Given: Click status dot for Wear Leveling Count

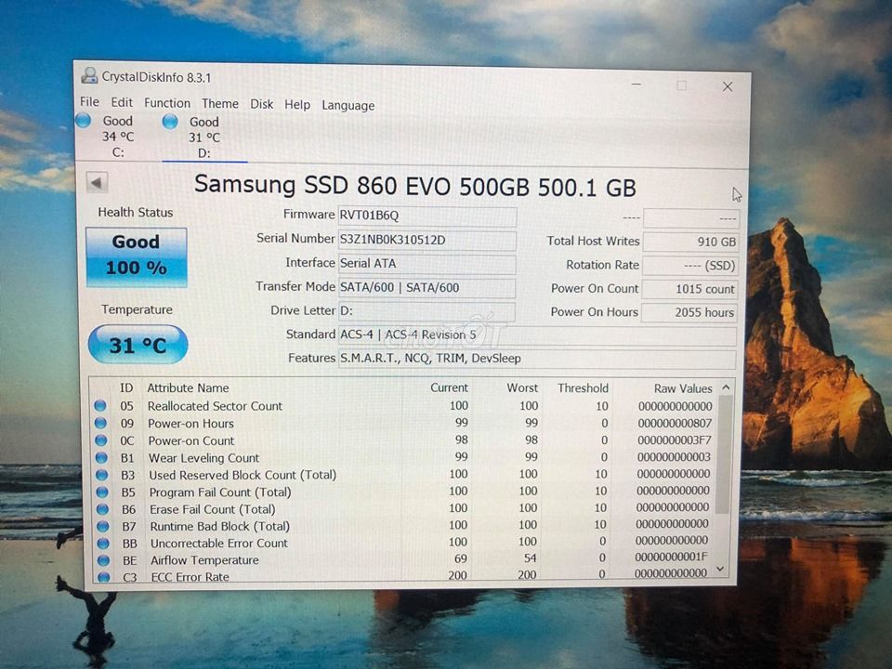Looking at the screenshot, I should pos(102,457).
